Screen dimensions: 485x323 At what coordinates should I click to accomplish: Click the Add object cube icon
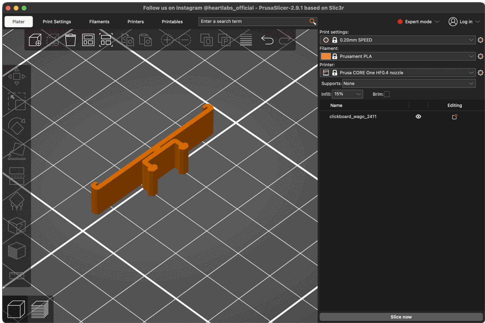35,40
